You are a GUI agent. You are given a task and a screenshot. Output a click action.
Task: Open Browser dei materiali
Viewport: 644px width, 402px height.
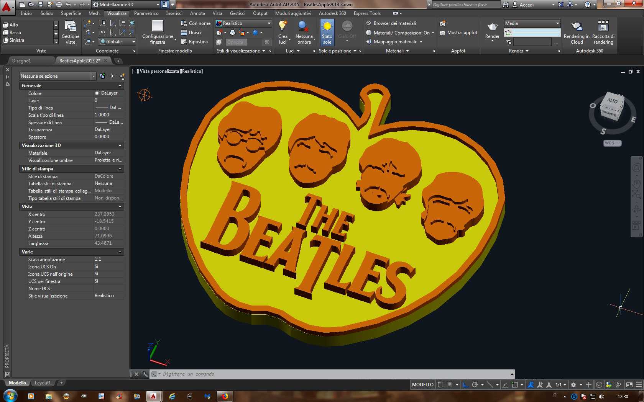tap(391, 23)
